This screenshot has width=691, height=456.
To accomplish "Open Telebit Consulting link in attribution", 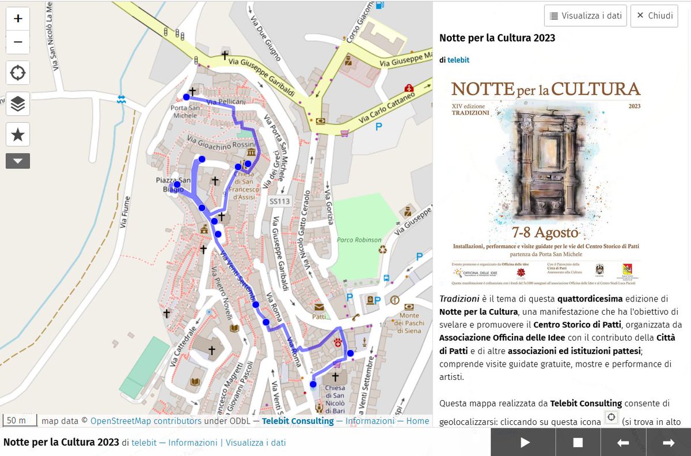I will [x=298, y=421].
